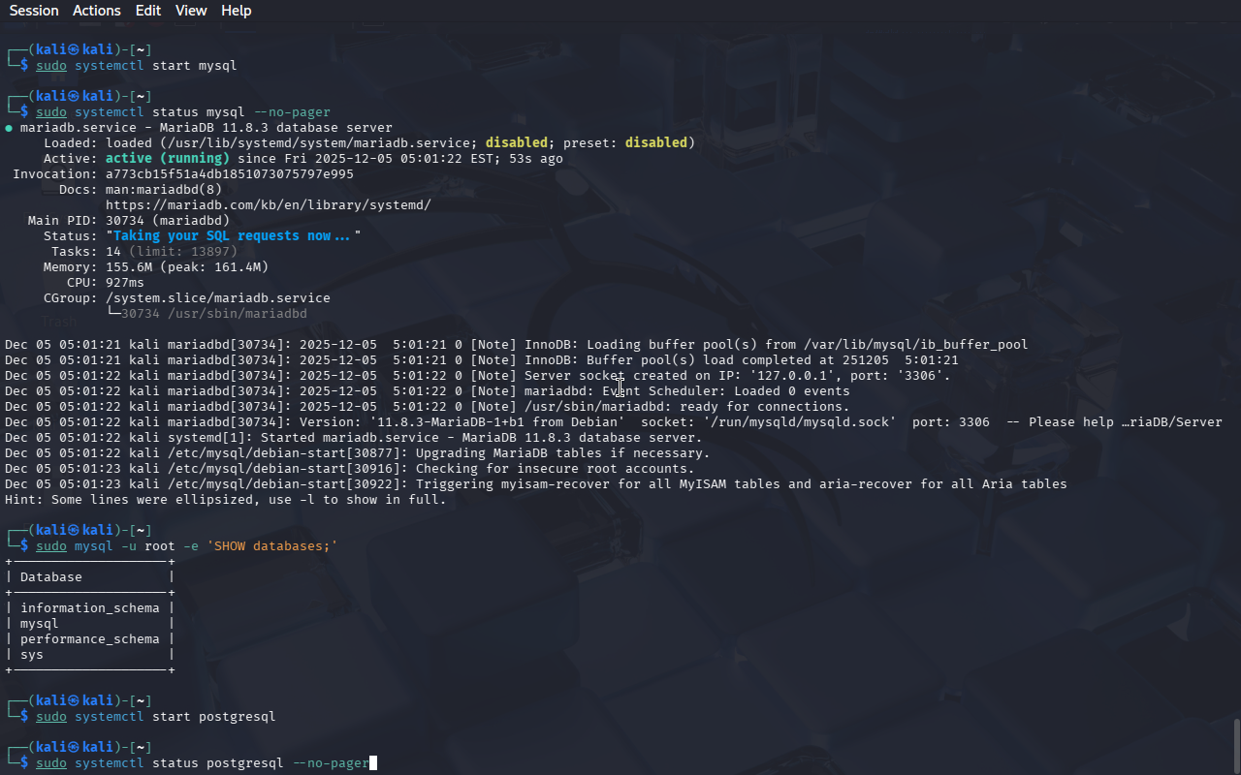Click the green dot beside mariadb.service

tap(9, 128)
